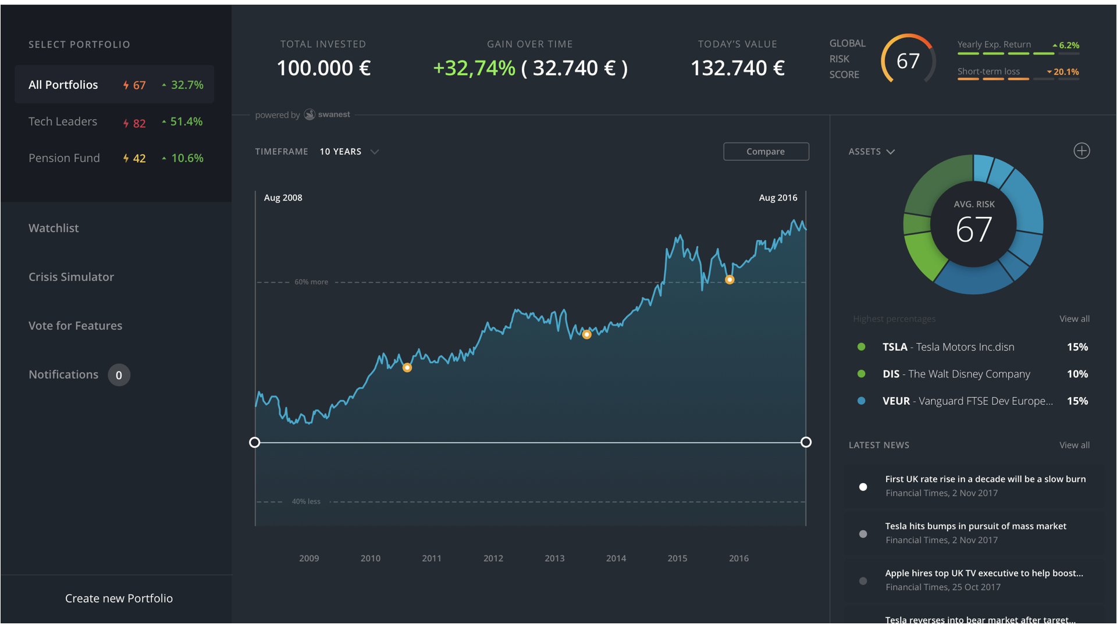Open View all under Latest News
This screenshot has width=1117, height=628.
pyautogui.click(x=1074, y=445)
